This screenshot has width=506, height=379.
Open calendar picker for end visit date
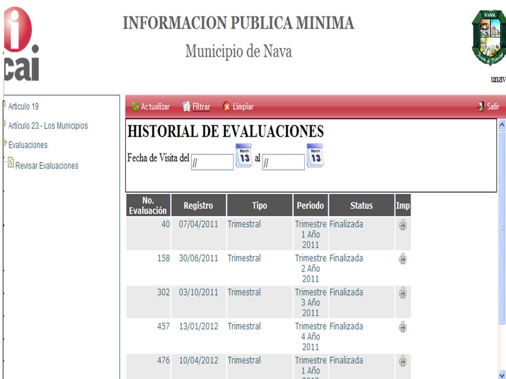(x=315, y=156)
